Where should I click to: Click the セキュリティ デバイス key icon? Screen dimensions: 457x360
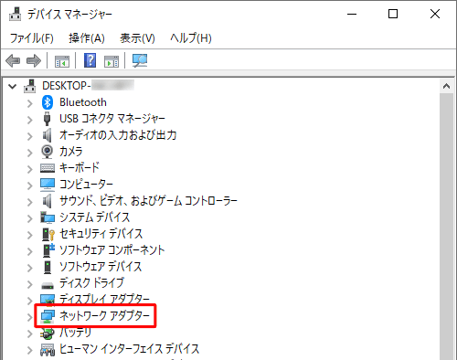point(48,234)
